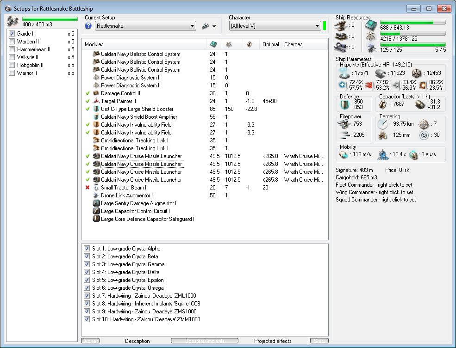456x348 pixels.
Task: Switch to the Projected effects tab
Action: click(x=273, y=341)
